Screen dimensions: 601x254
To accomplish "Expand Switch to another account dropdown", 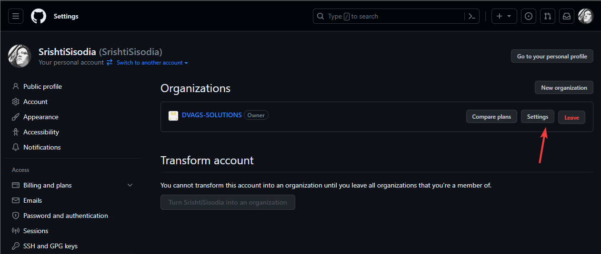I will (152, 63).
